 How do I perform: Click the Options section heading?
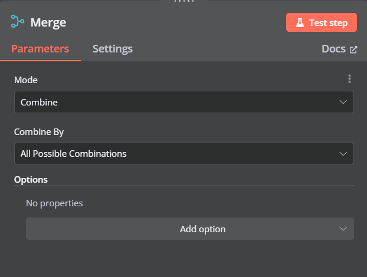pyautogui.click(x=31, y=180)
